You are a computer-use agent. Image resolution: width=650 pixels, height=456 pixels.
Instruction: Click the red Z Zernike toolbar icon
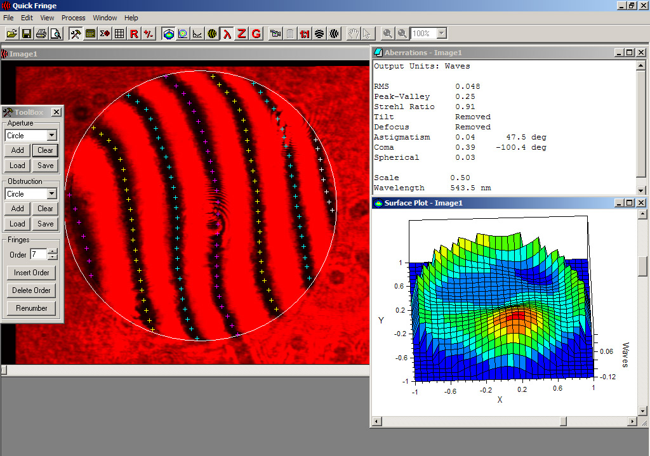241,34
